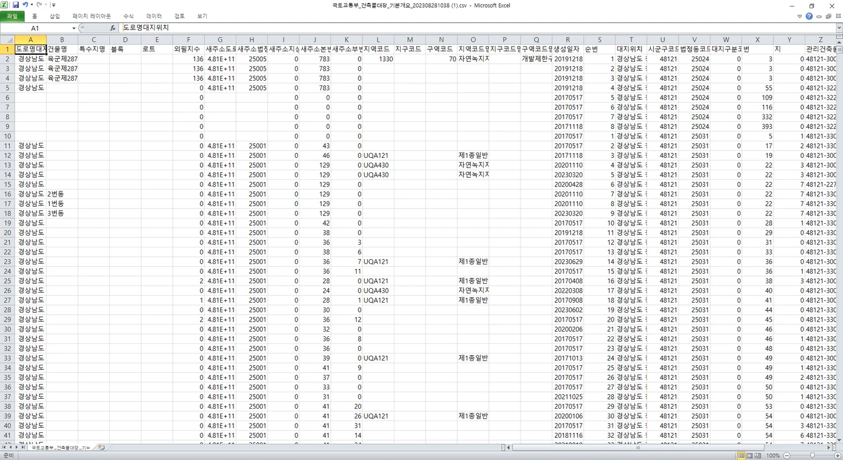The height and width of the screenshot is (460, 843).
Task: Go to last sheet tab navigation arrow
Action: click(x=23, y=448)
